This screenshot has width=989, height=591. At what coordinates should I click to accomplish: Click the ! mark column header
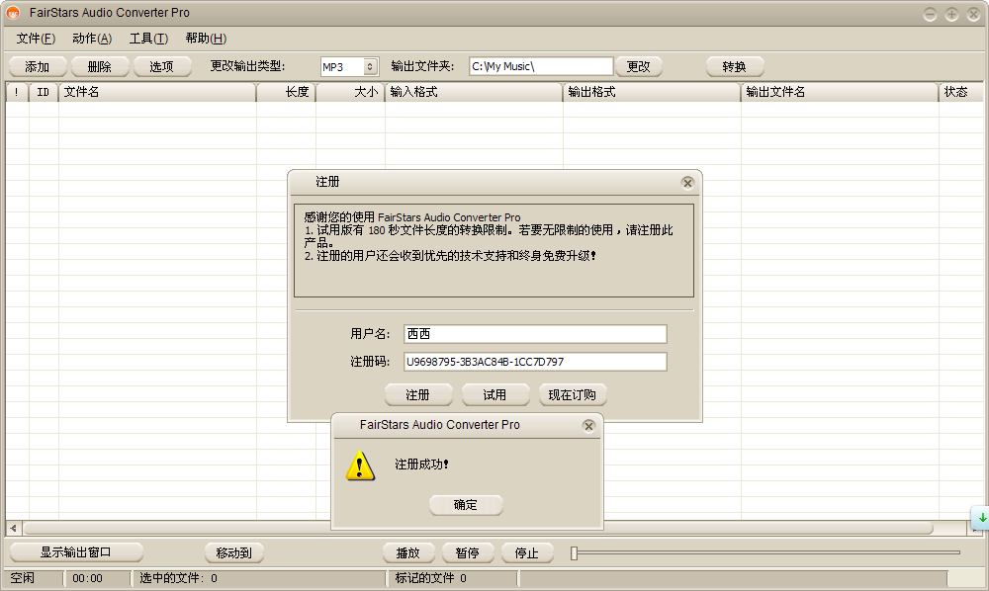[x=17, y=92]
